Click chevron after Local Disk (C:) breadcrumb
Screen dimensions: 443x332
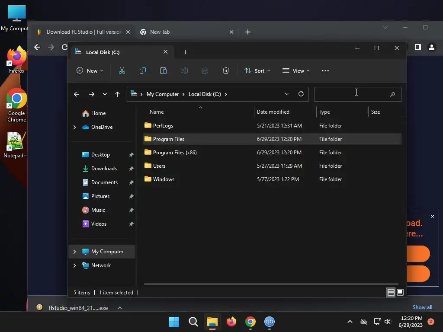click(226, 94)
